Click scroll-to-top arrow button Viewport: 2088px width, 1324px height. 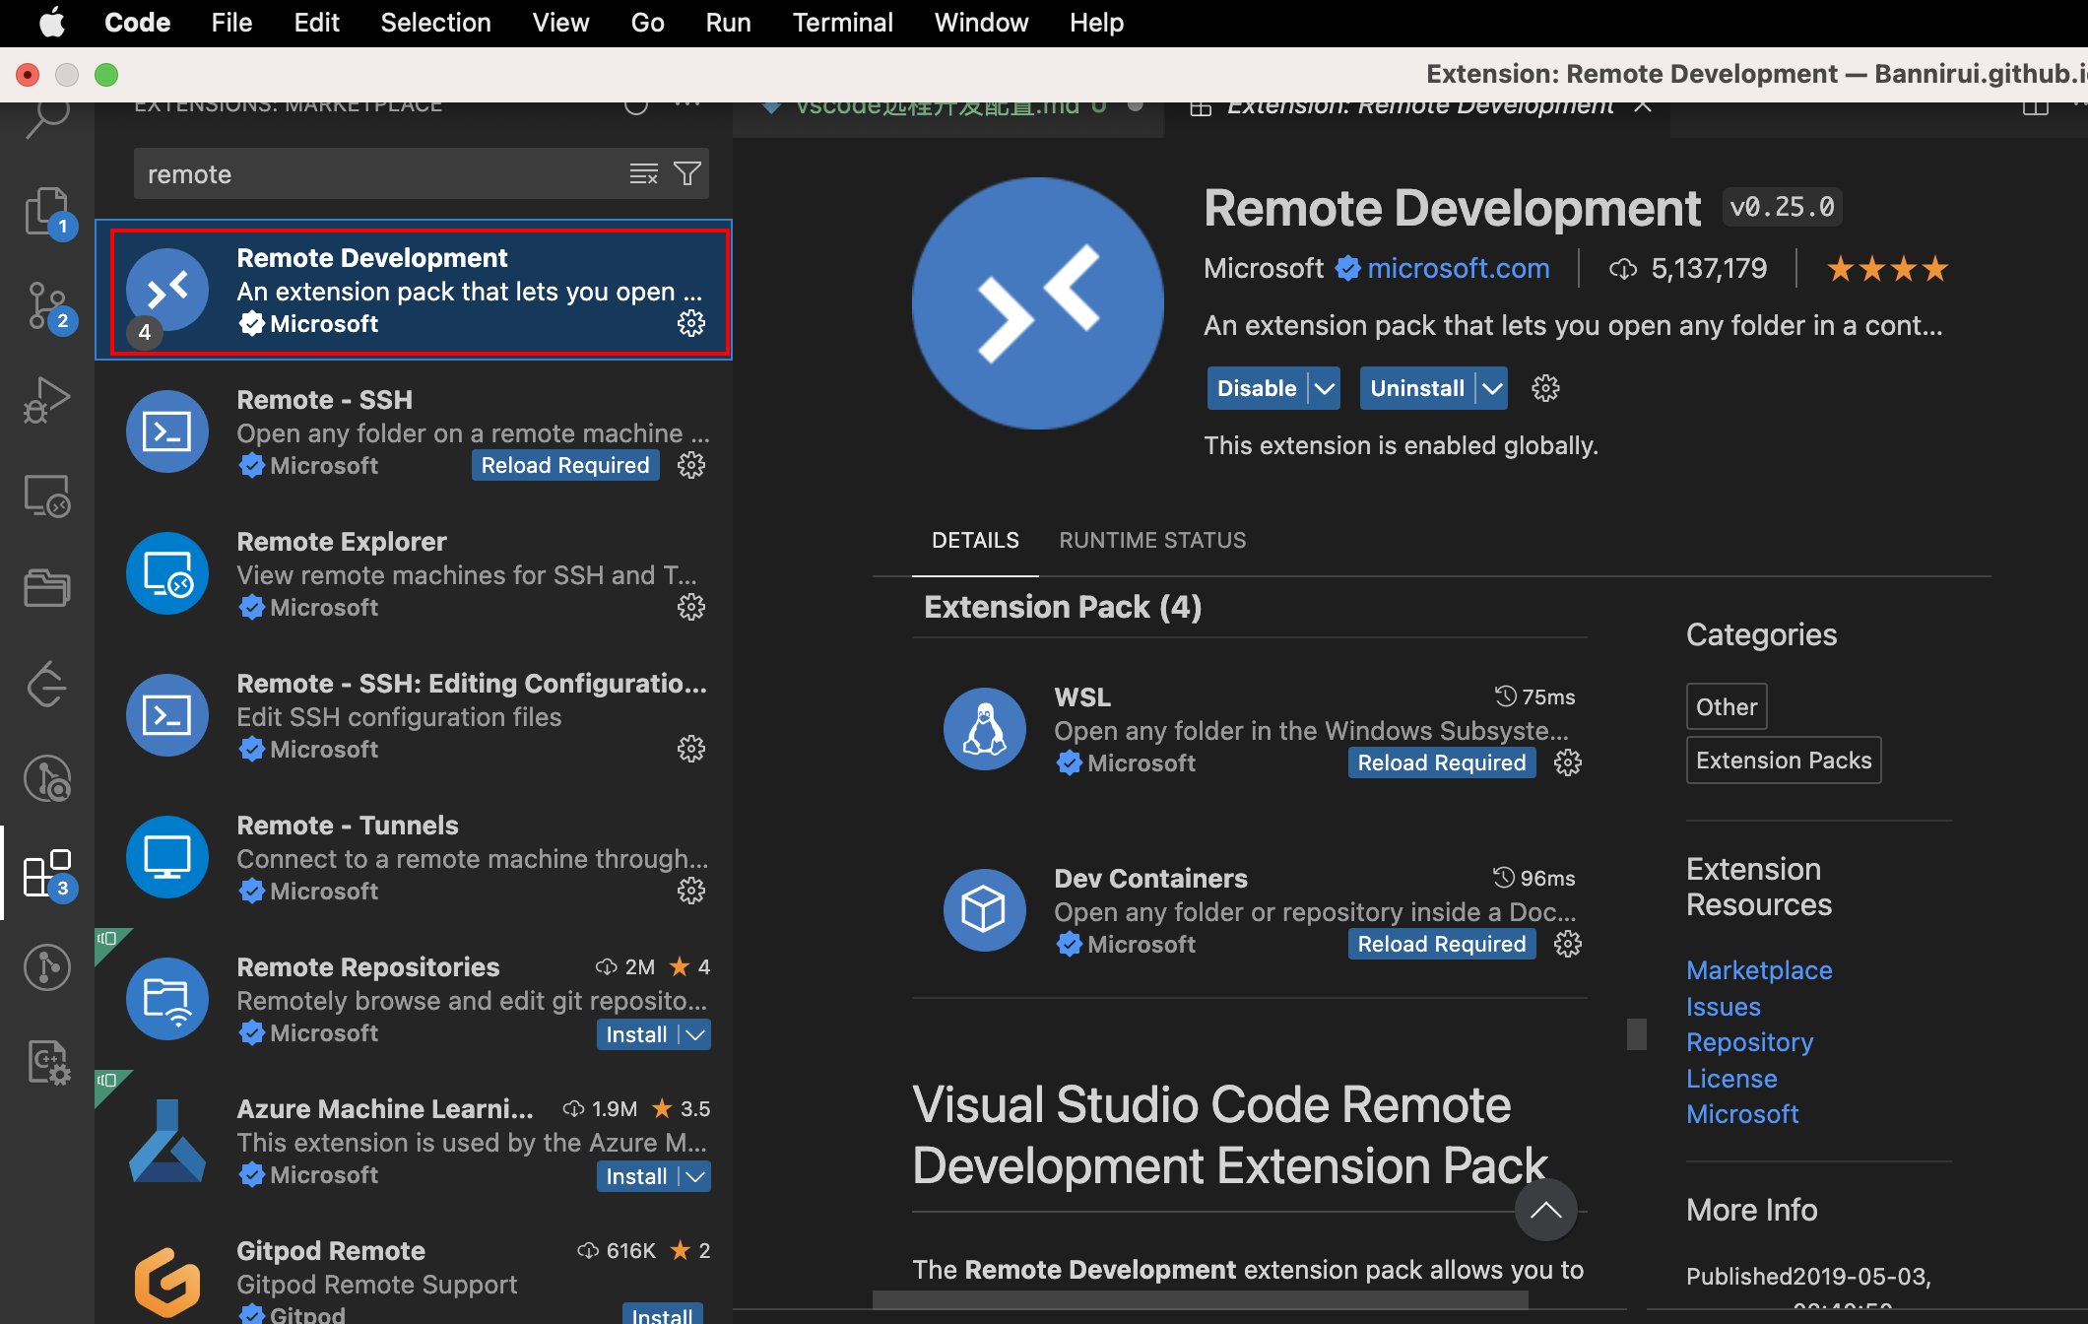[1545, 1210]
